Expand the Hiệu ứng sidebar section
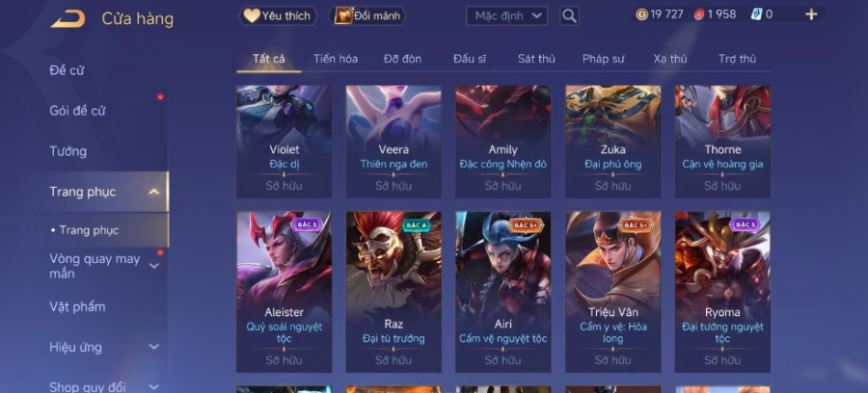This screenshot has height=393, width=868. [154, 347]
